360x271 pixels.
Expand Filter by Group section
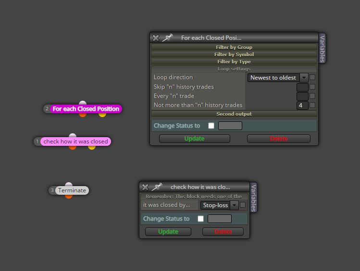pos(234,47)
